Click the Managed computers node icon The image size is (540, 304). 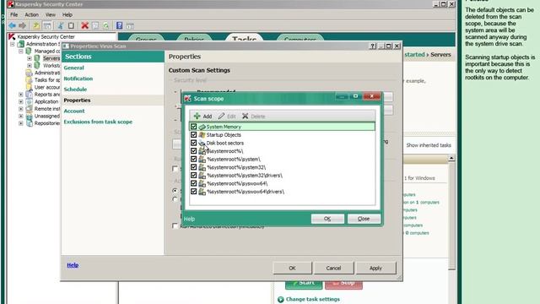(29, 51)
